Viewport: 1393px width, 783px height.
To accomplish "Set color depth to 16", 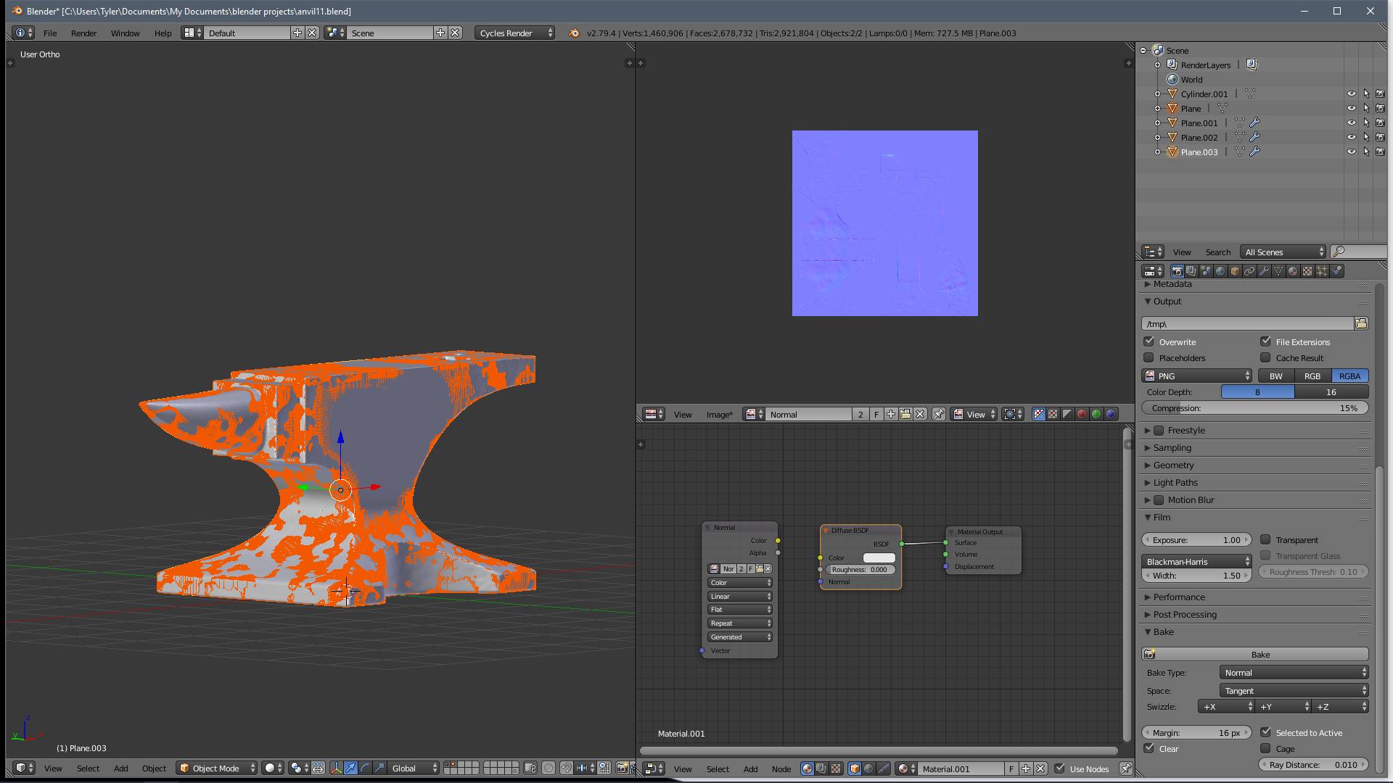I will pyautogui.click(x=1331, y=392).
